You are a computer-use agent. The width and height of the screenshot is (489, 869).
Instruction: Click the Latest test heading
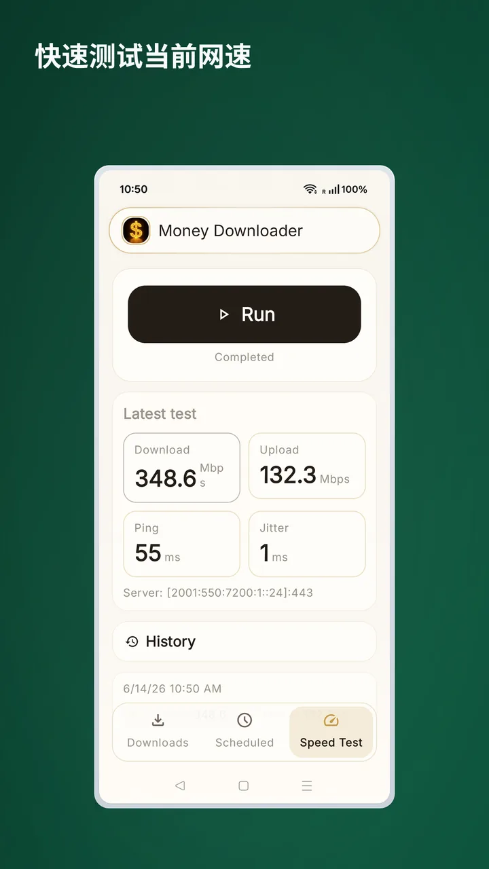pyautogui.click(x=160, y=414)
